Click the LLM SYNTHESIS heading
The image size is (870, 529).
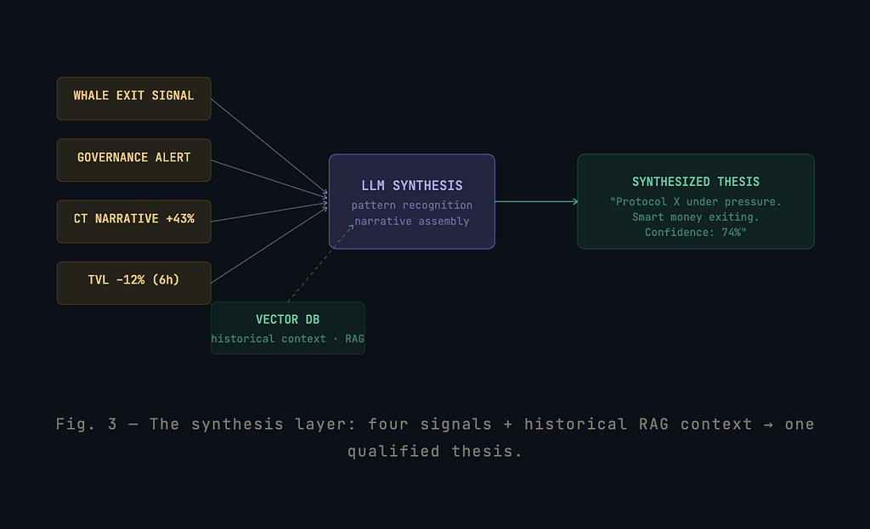tap(412, 186)
